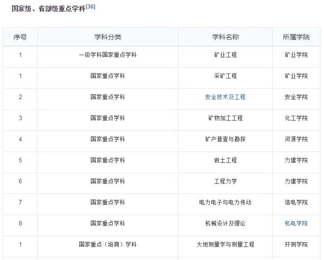Screen dimensions: 324x260
Task: Select the 国家重点（培育）学科 cell
Action: click(107, 244)
